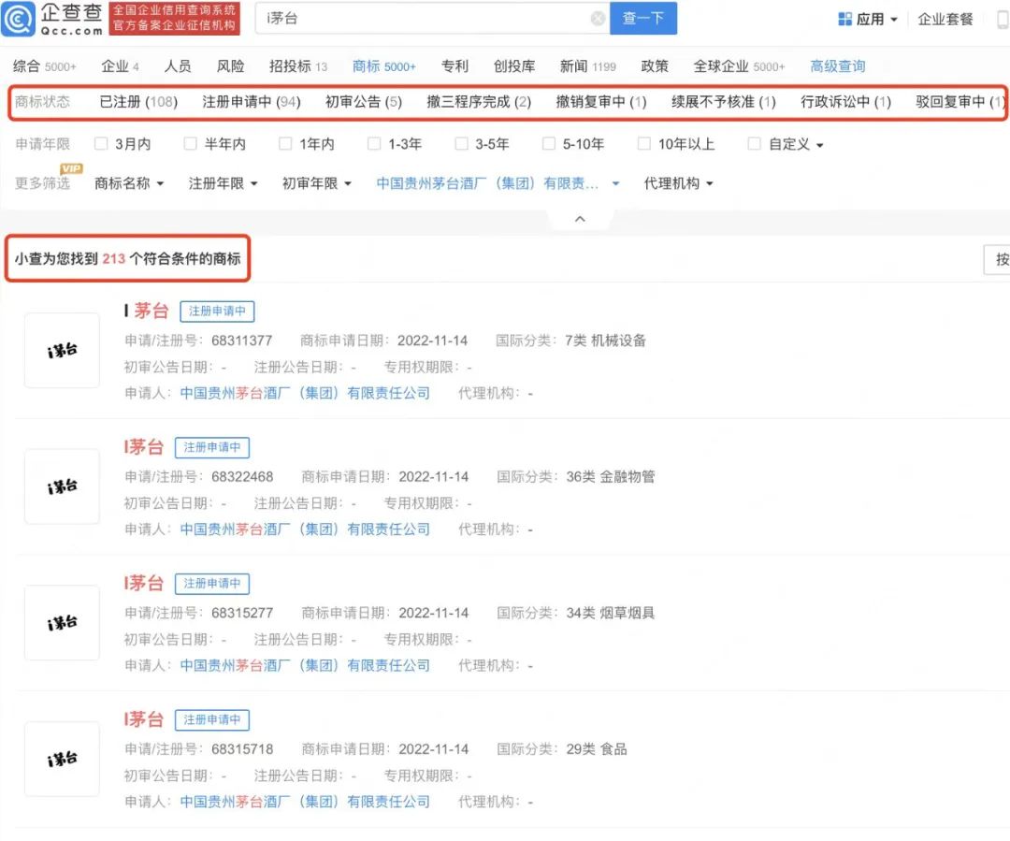Open the 36类 金融物管 trademark logo image
The height and width of the screenshot is (841, 1010).
[x=62, y=486]
